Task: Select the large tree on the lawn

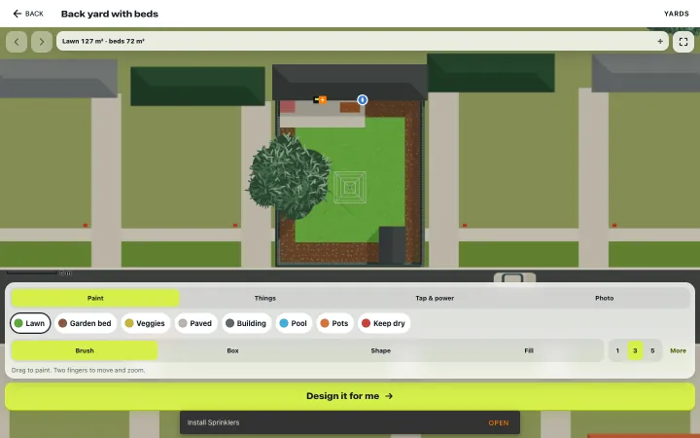Action: 290,175
